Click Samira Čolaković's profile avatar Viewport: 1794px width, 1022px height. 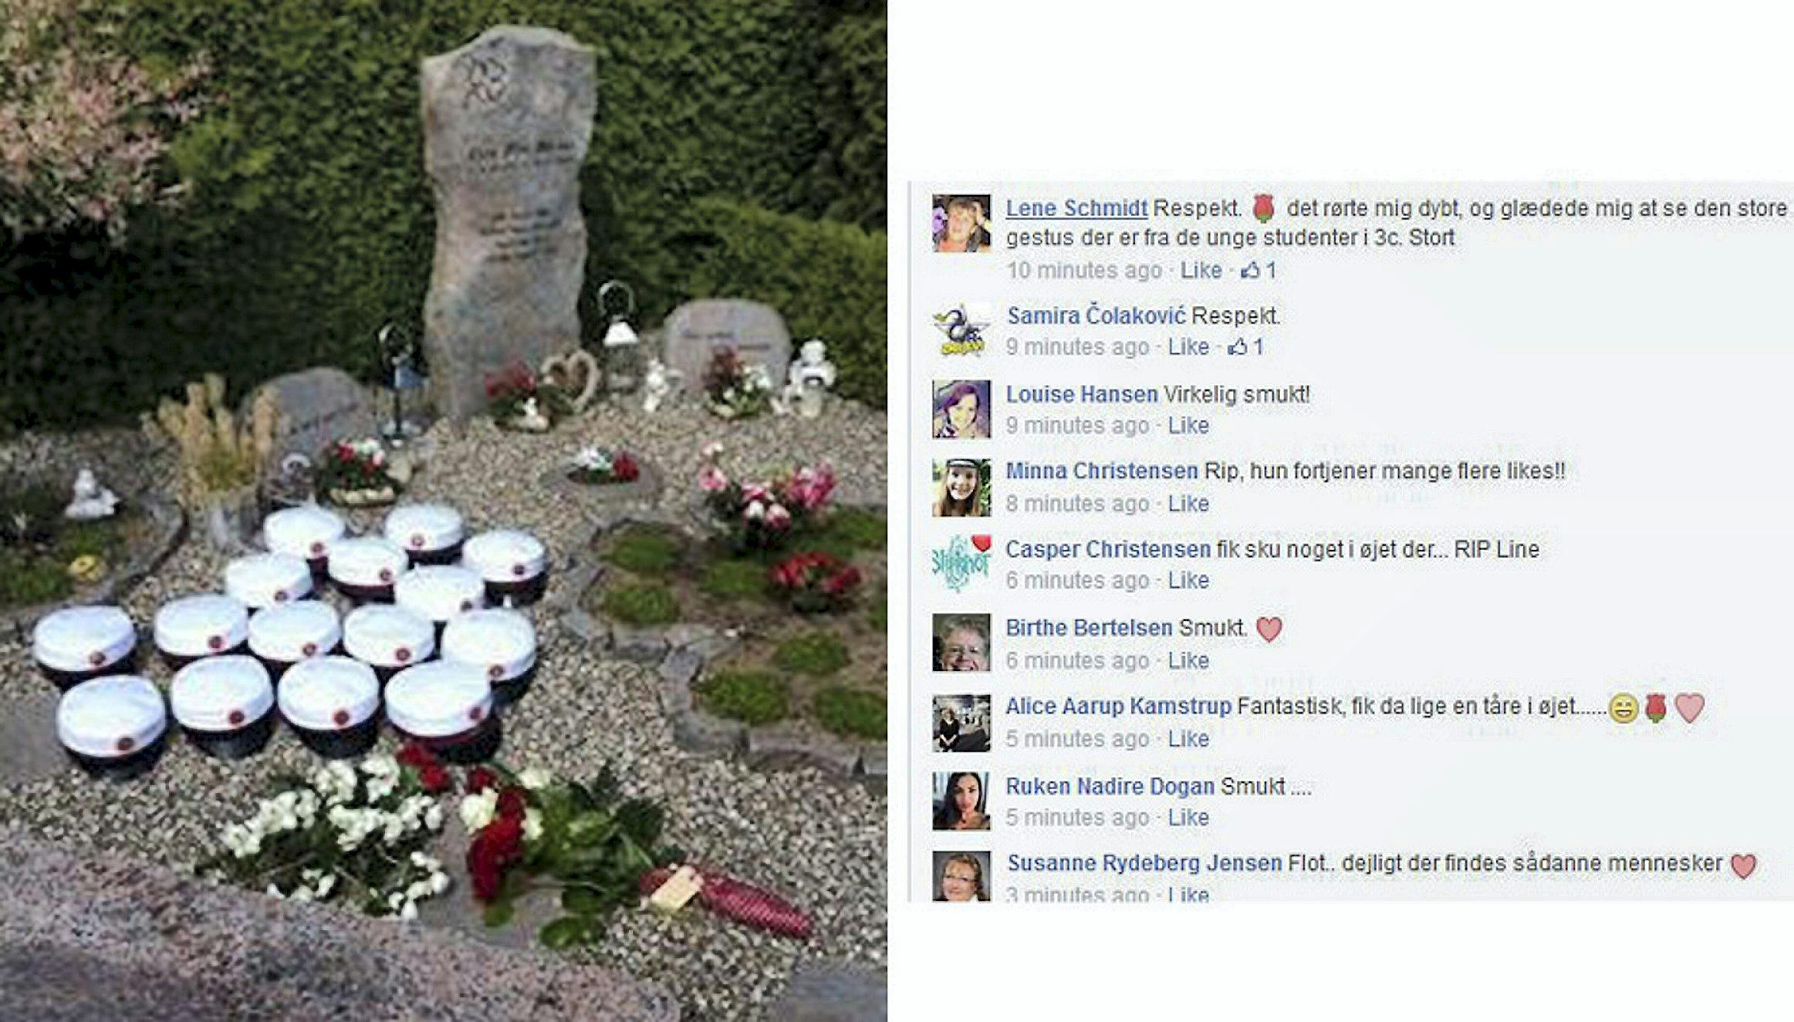961,330
